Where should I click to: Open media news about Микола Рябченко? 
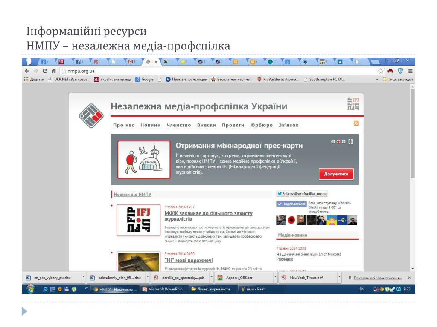pos(309,257)
